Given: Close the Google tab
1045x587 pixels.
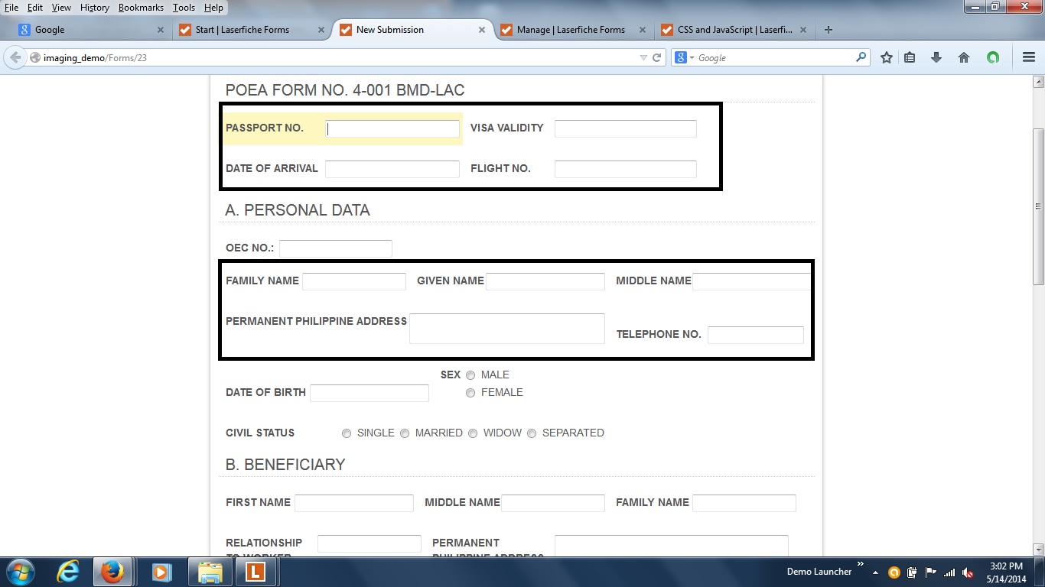Looking at the screenshot, I should click(x=161, y=30).
